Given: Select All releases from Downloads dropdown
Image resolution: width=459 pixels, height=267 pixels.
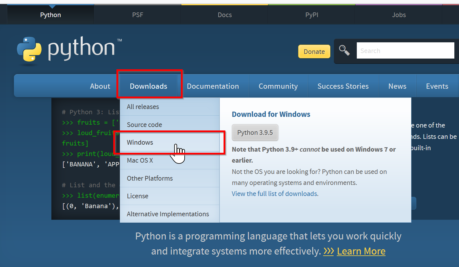Looking at the screenshot, I should (x=170, y=107).
